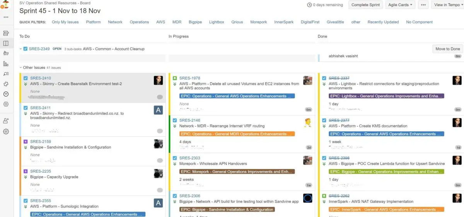Apply the Network quick filter
The width and height of the screenshot is (464, 217).
point(115,22)
